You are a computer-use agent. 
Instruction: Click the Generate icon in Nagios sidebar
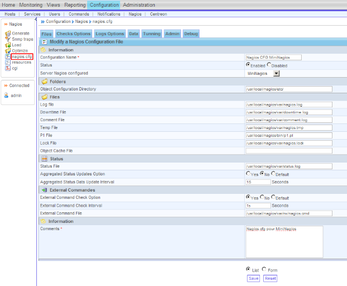point(7,34)
